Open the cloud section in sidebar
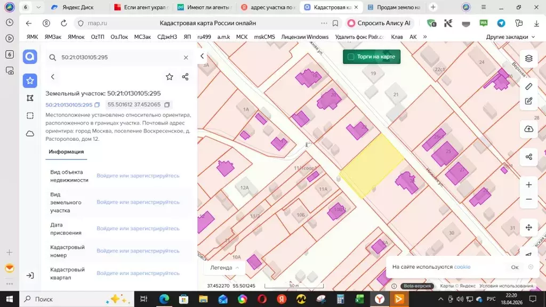 click(30, 133)
